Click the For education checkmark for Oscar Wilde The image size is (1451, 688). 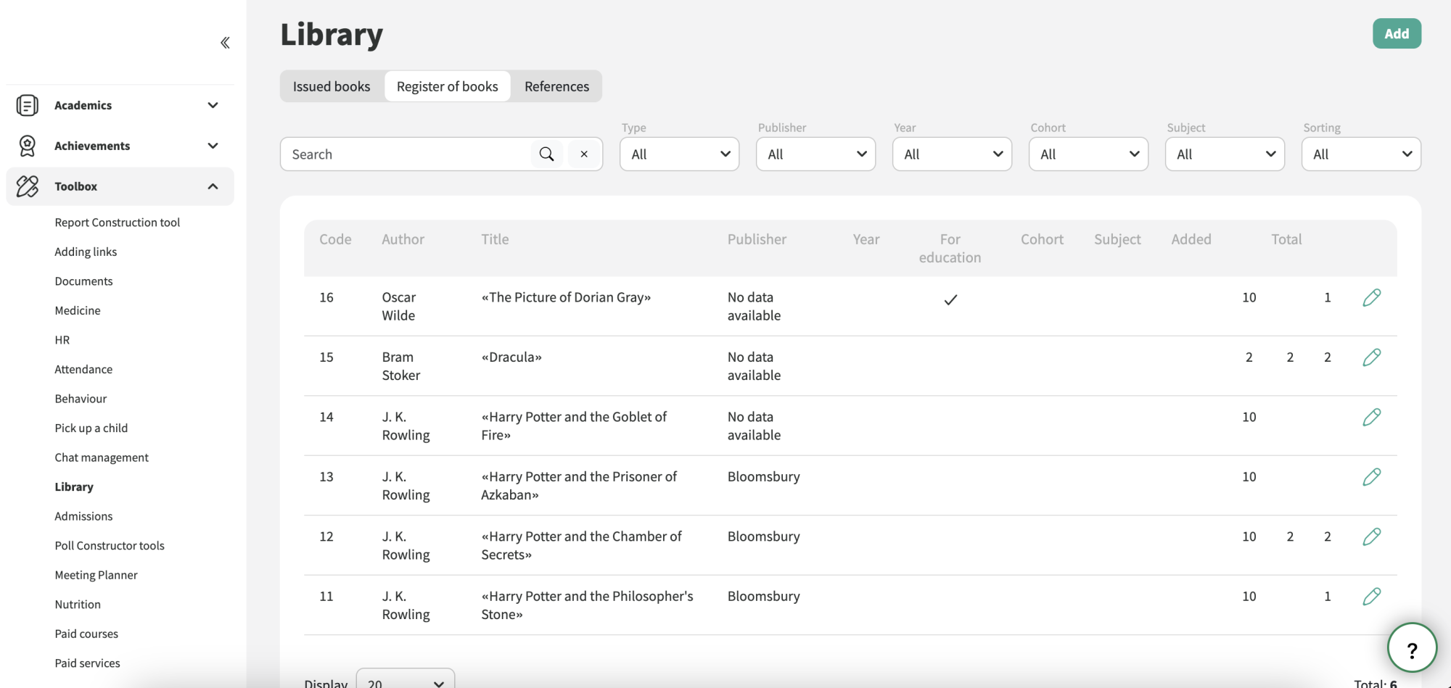(x=950, y=299)
